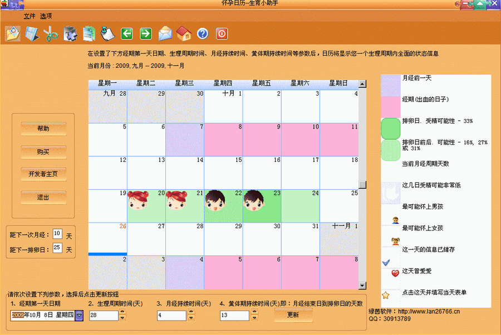The width and height of the screenshot is (501, 335).
Task: Click the blue puzzle piece icon
Action: (x=70, y=33)
